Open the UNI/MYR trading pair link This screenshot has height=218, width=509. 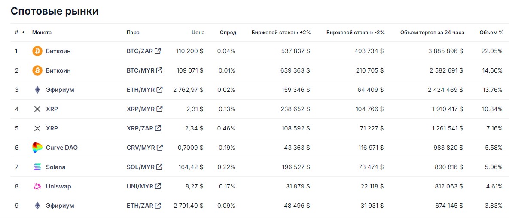click(x=140, y=186)
